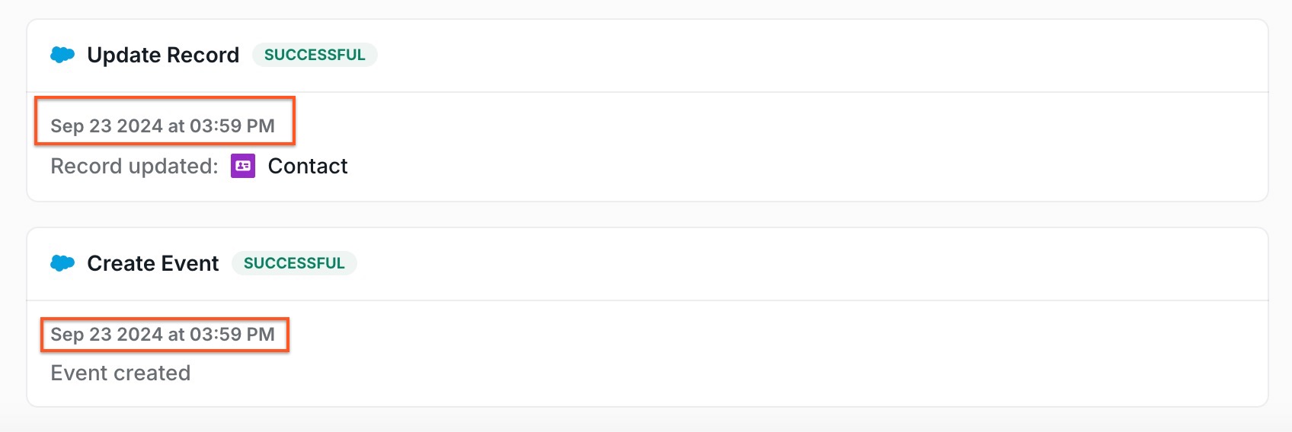
Task: Click the "Event created" message text
Action: (x=120, y=373)
